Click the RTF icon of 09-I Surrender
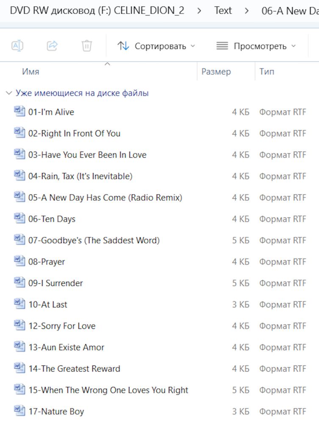The width and height of the screenshot is (319, 433). (19, 282)
